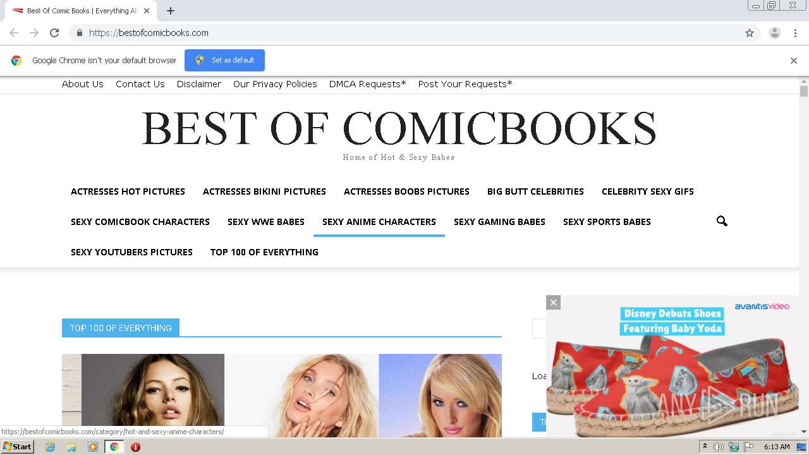Click the browser back arrow
The height and width of the screenshot is (455, 809).
pos(14,33)
